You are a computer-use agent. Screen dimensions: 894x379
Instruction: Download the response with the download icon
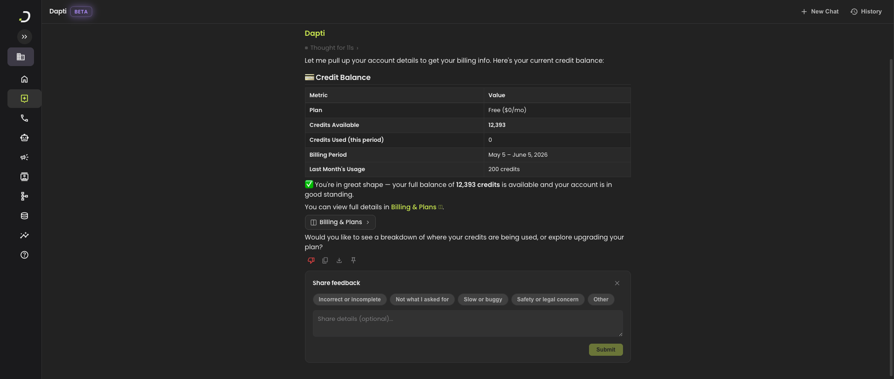point(339,260)
